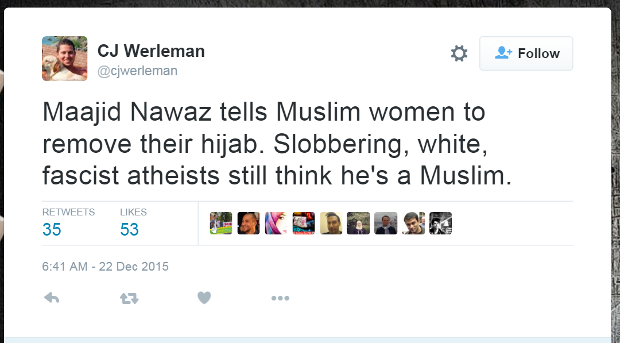This screenshot has width=620, height=343.
Task: Open CJ Werleman's profile picture
Action: point(65,59)
